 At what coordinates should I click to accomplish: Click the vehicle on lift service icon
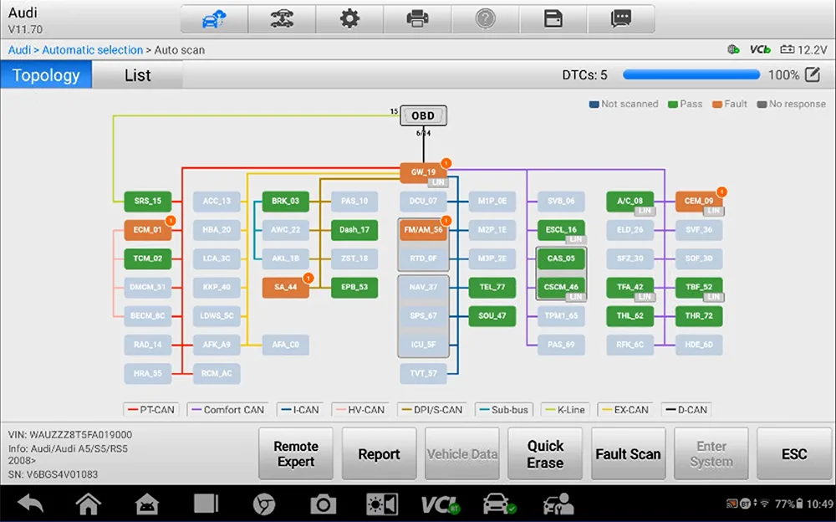[282, 20]
